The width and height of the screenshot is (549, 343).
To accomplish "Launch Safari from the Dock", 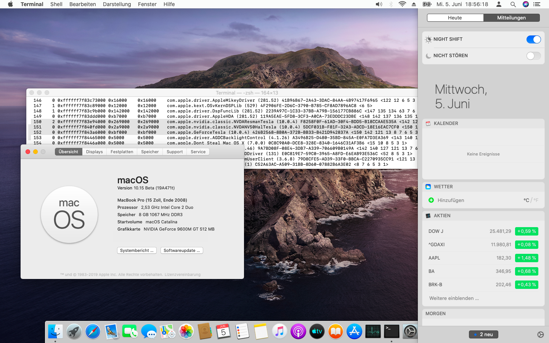I will tap(93, 331).
